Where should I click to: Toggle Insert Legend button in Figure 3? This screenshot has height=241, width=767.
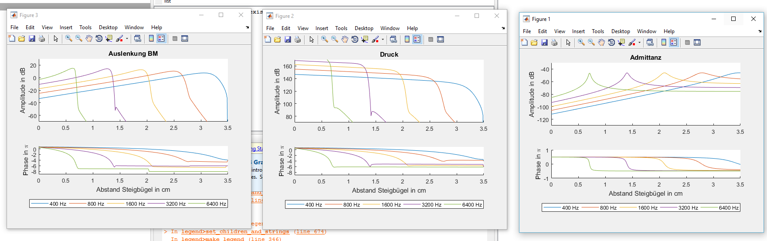point(161,39)
